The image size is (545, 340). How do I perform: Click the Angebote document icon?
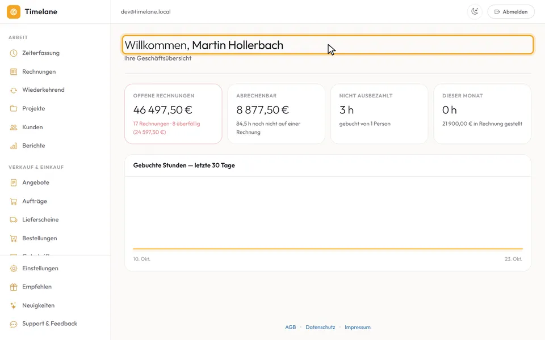point(14,182)
